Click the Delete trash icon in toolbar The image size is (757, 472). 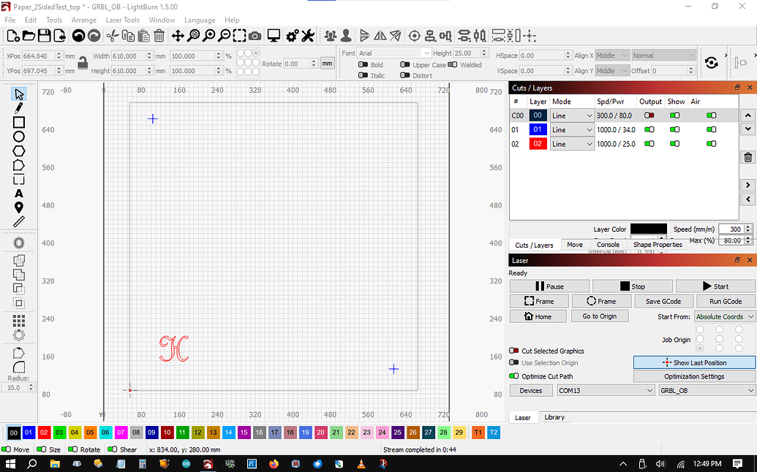click(x=159, y=36)
